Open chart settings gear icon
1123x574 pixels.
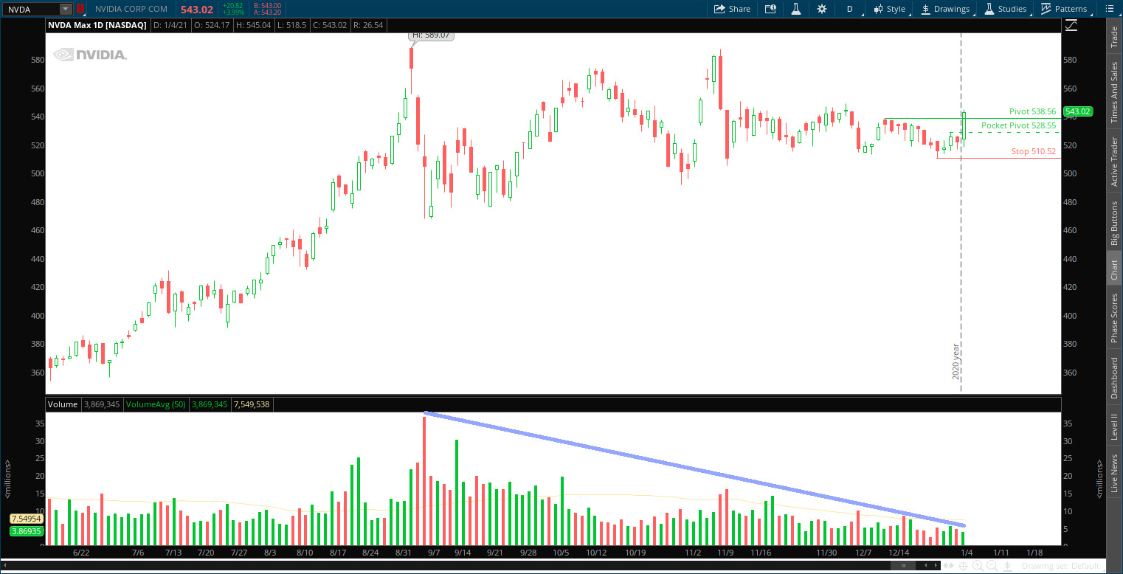pos(822,9)
